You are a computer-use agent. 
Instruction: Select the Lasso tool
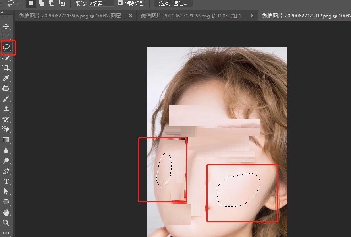(6, 47)
